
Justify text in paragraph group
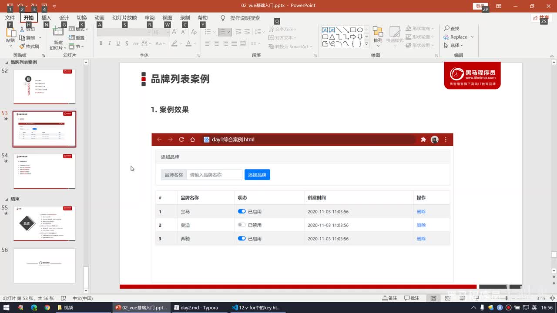[234, 43]
